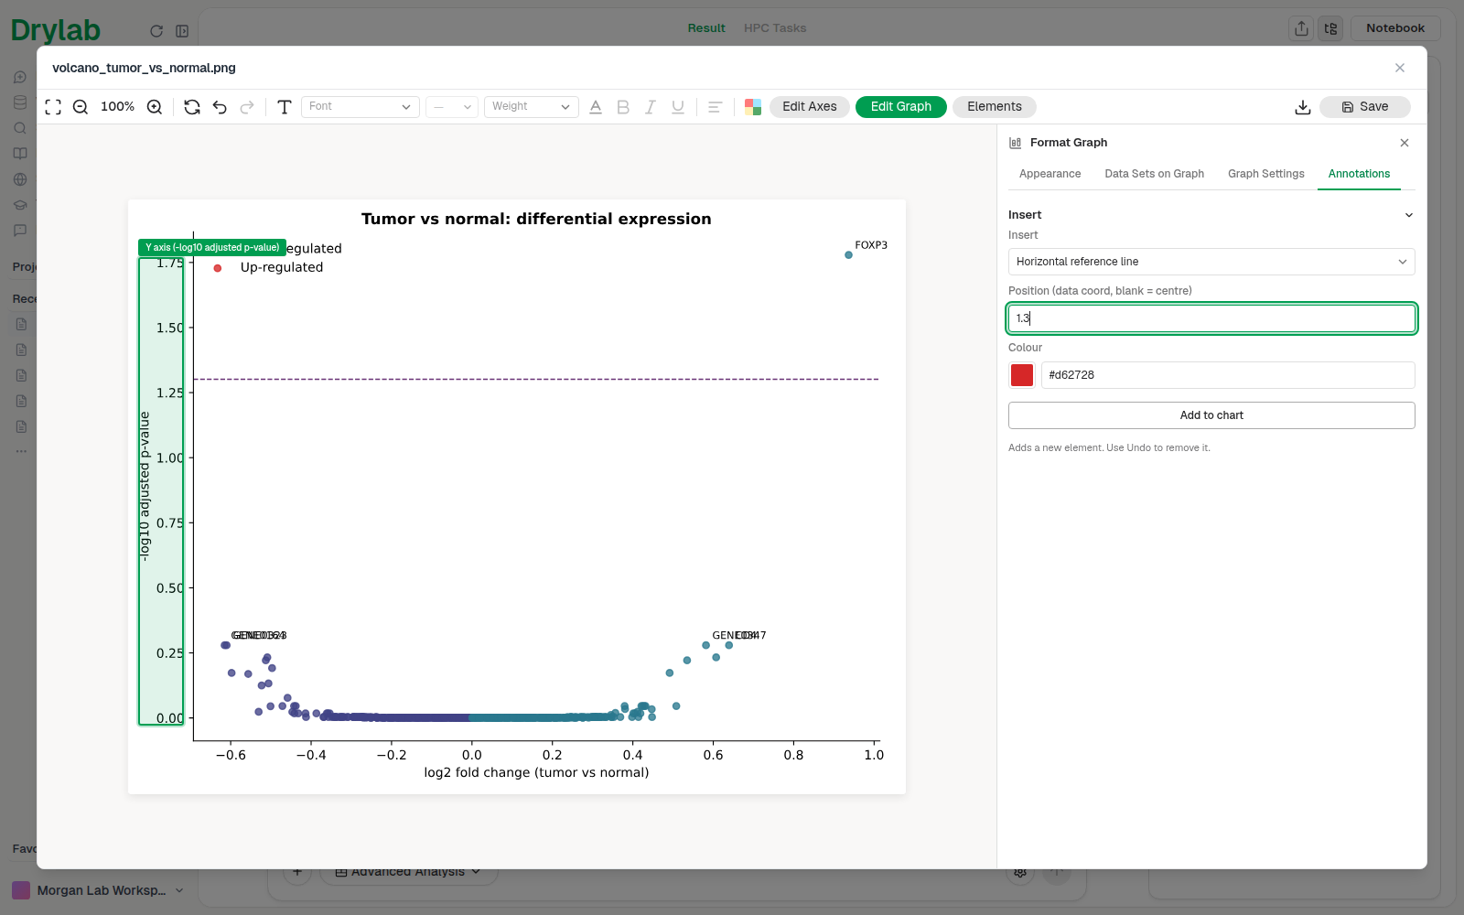Download the graph image
Viewport: 1464px width, 915px height.
point(1303,107)
